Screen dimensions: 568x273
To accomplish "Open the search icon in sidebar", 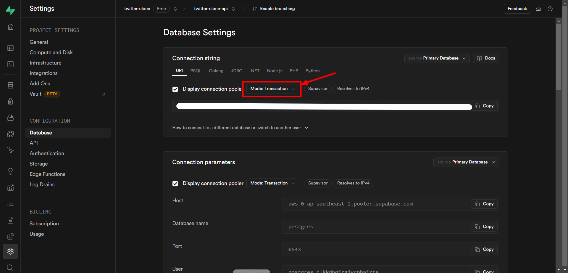I will [x=10, y=267].
